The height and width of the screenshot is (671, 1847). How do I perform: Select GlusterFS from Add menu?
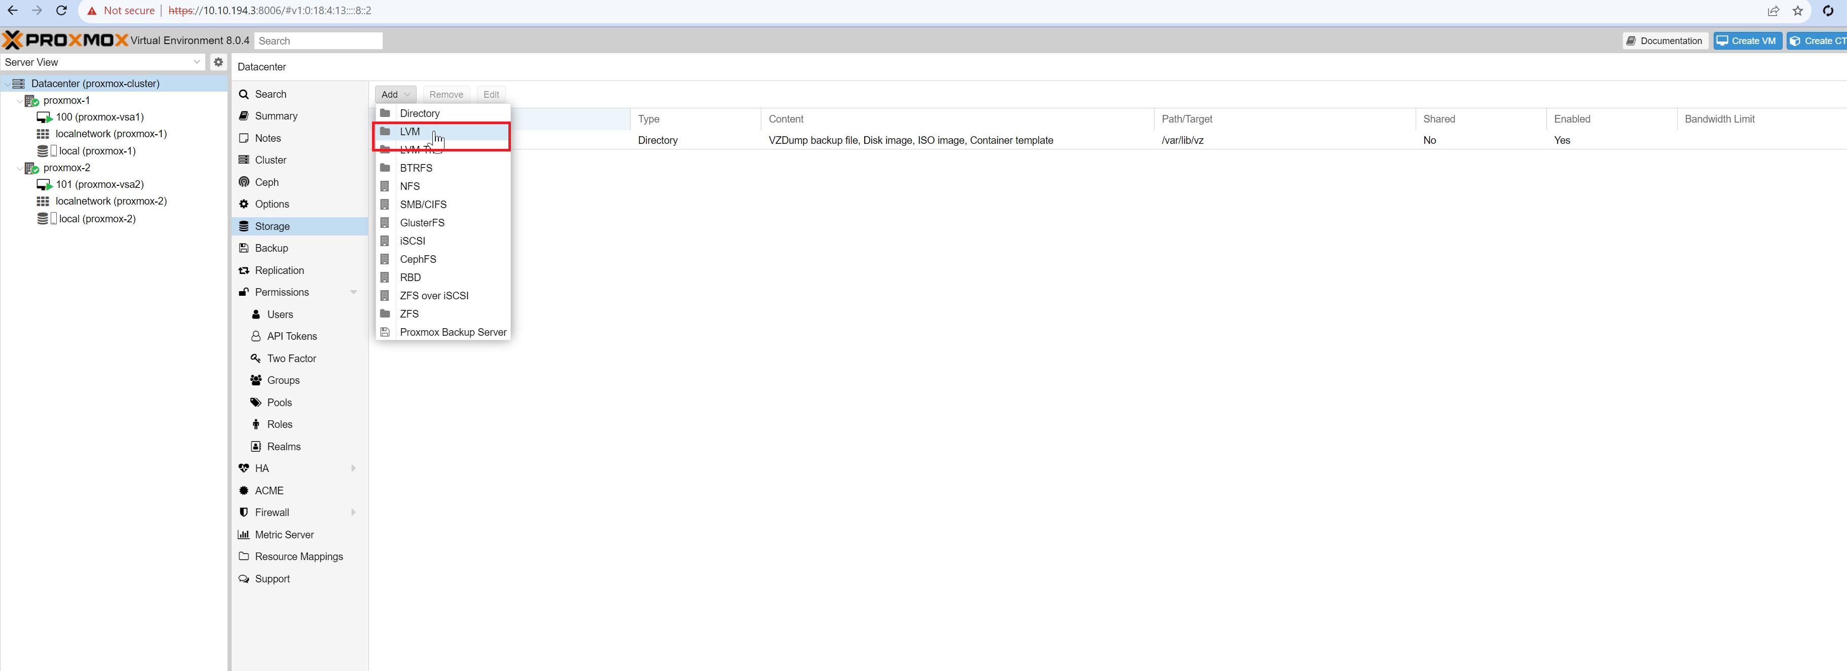tap(443, 223)
